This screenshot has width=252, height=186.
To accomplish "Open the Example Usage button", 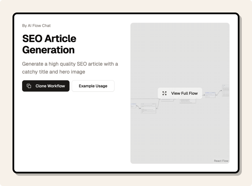I will pyautogui.click(x=93, y=86).
